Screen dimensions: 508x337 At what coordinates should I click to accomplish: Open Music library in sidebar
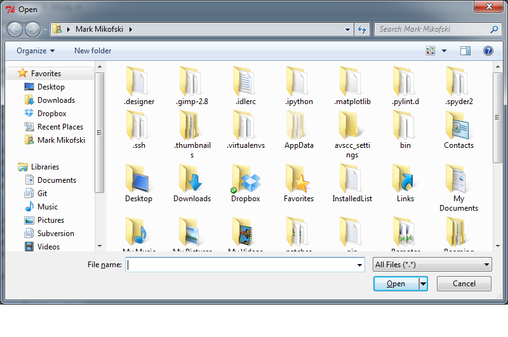pos(47,206)
